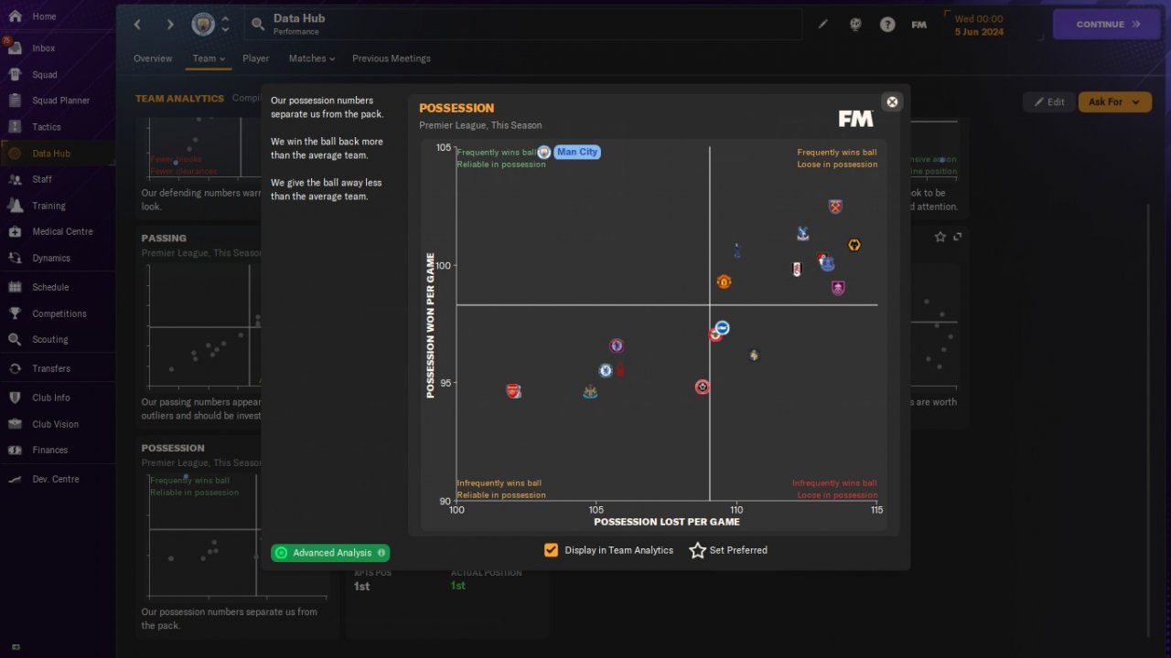Open the Club Vision icon
Screen dimensions: 1171x658
(x=15, y=424)
